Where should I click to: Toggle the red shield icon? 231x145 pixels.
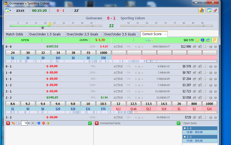point(44,123)
